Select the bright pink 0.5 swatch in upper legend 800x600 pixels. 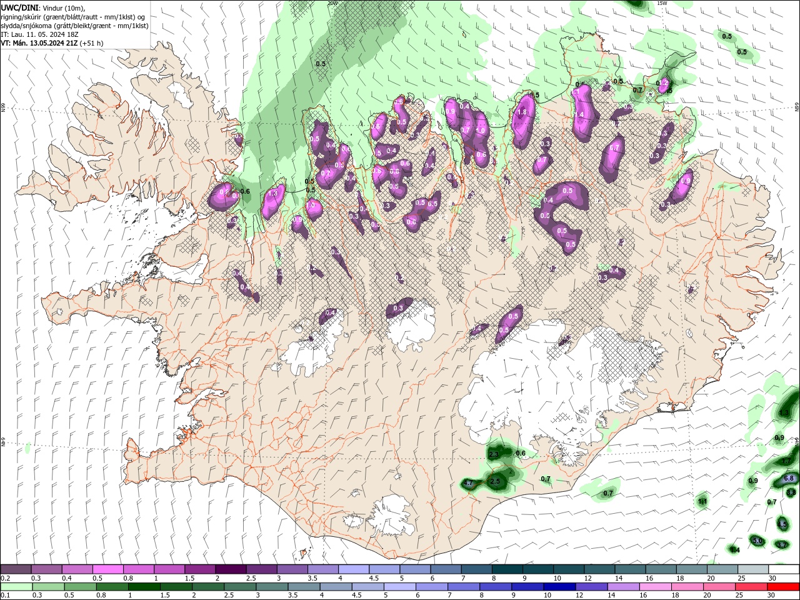(107, 569)
